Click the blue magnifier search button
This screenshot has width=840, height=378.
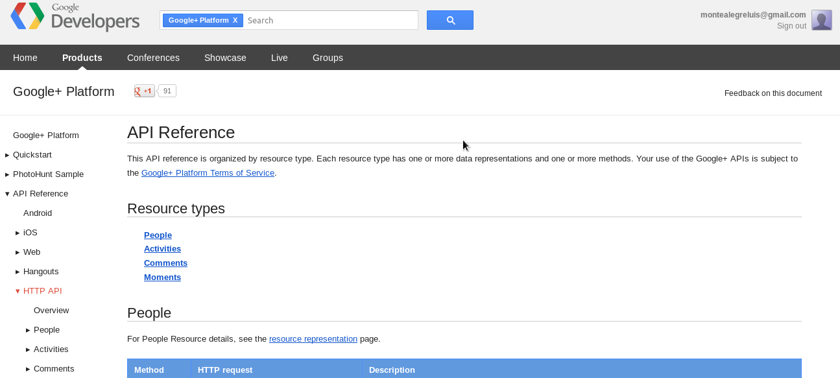(450, 20)
